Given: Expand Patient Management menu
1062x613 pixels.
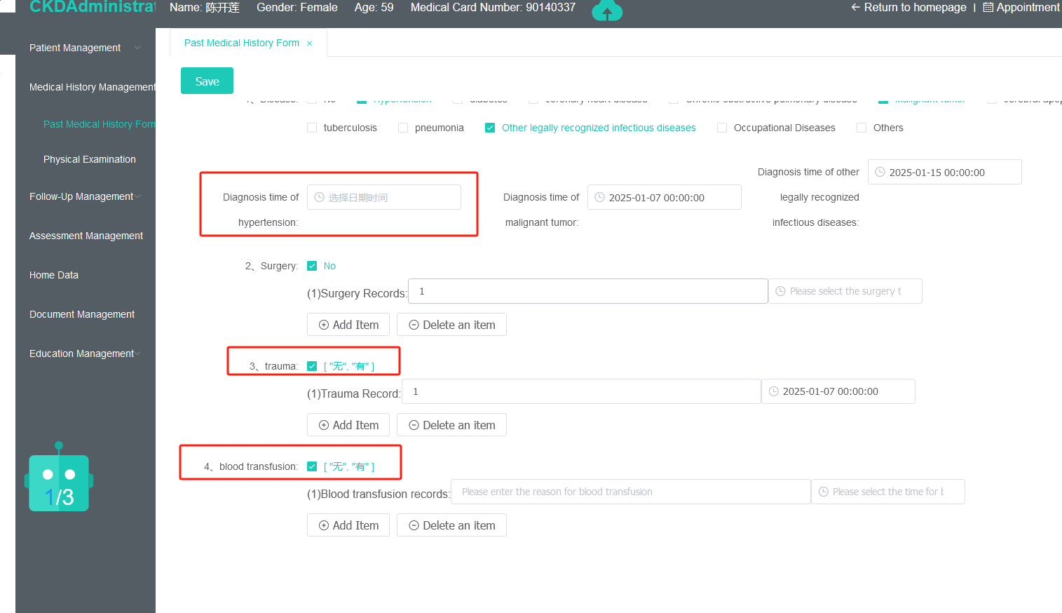Looking at the screenshot, I should pos(86,48).
